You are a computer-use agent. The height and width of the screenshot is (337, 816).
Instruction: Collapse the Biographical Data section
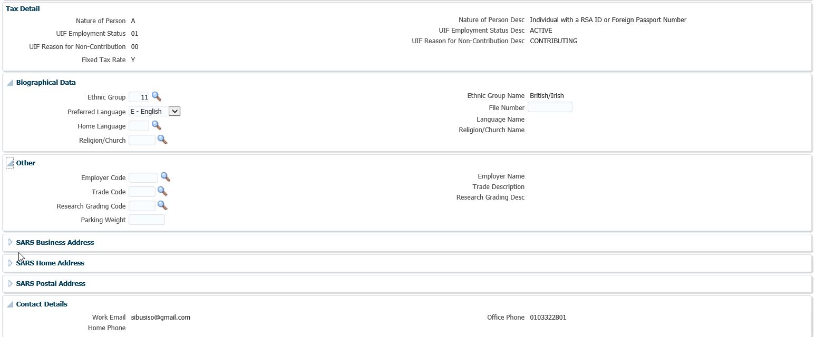point(10,83)
